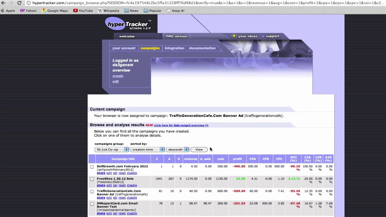Open the campaigns group dropdown
386x217 pixels.
point(112,149)
